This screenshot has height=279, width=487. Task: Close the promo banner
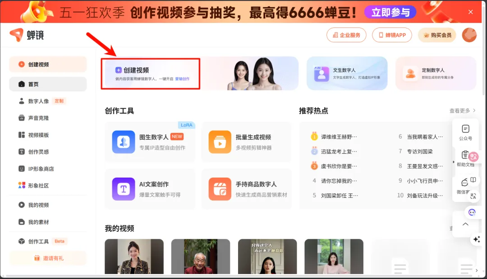point(470,12)
